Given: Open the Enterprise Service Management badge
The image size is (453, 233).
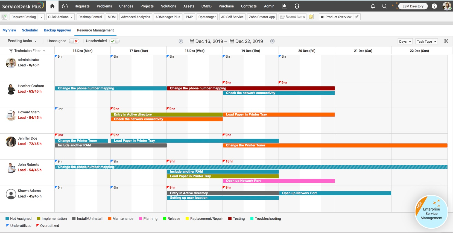Looking at the screenshot, I should click(431, 212).
